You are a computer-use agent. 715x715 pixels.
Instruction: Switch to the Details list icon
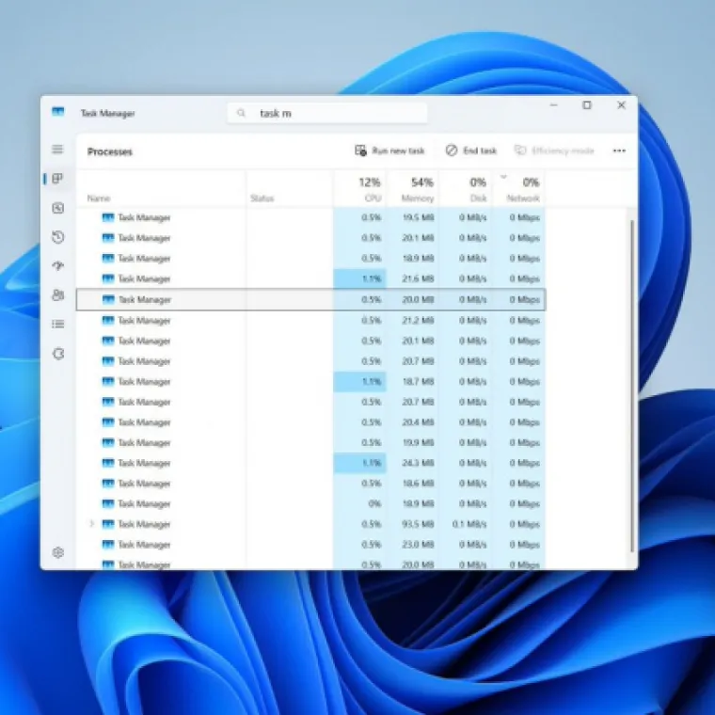point(57,325)
